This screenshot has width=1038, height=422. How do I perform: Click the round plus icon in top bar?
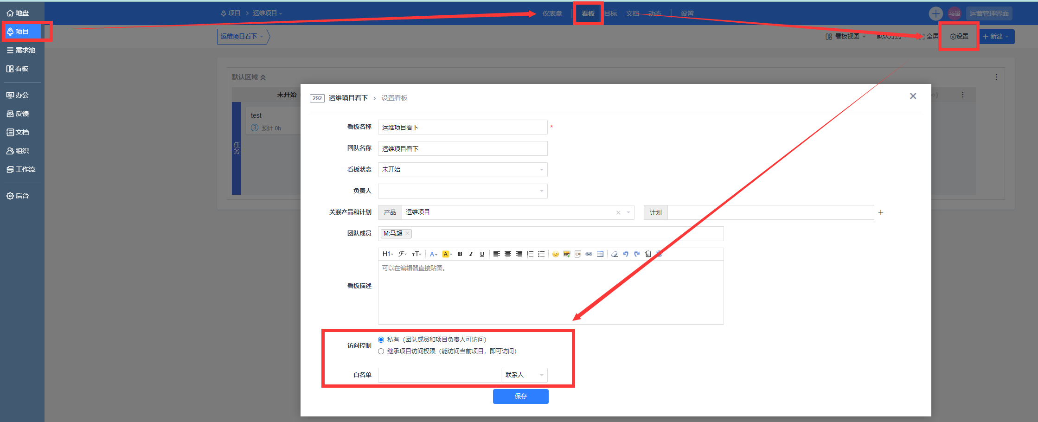935,13
